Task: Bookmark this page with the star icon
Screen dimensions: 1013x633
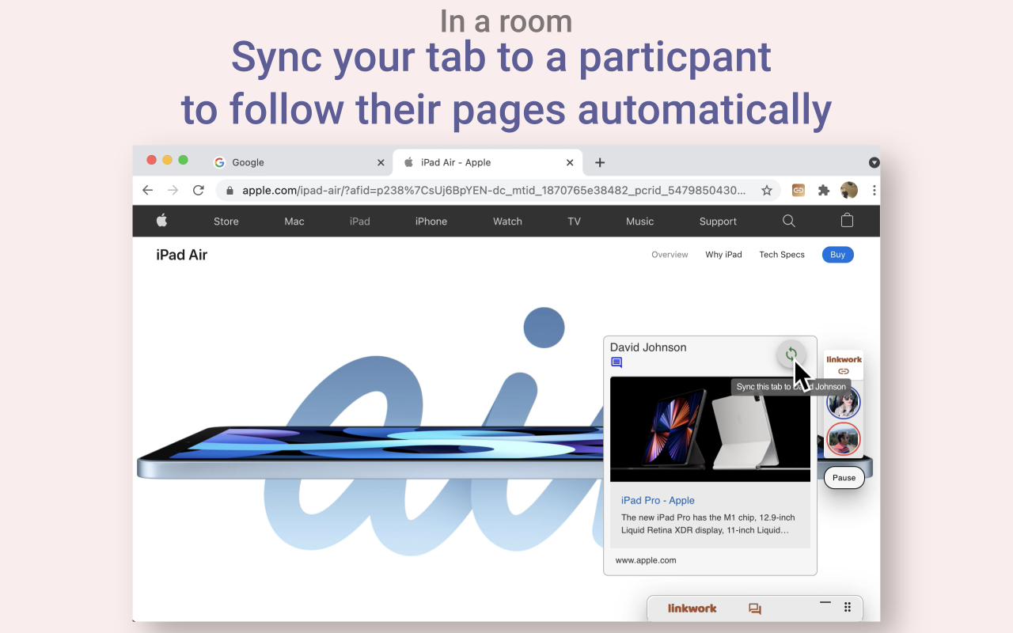Action: point(767,191)
